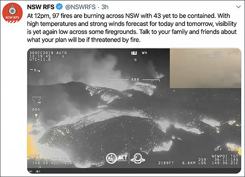Click the 30DEC2019 date overlay
This screenshot has width=245, height=177.
pyautogui.click(x=41, y=53)
